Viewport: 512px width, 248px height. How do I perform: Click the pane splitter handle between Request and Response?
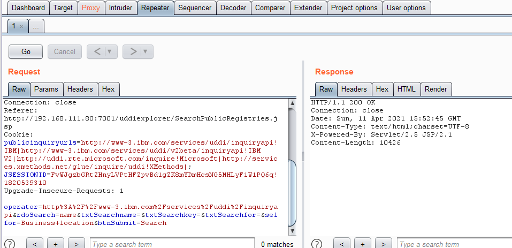click(x=303, y=156)
